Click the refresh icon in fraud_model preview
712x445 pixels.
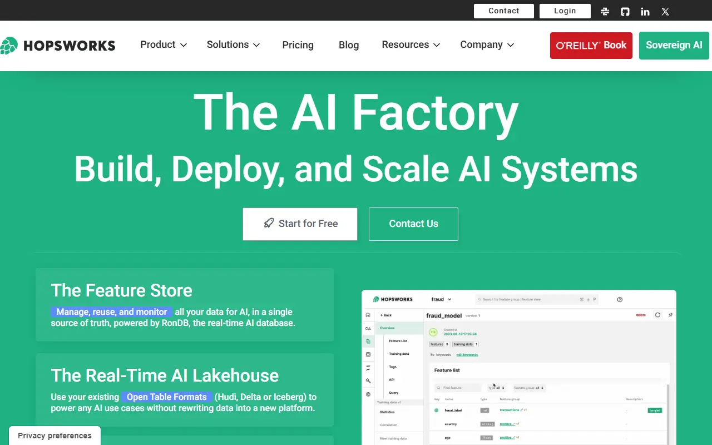657,315
